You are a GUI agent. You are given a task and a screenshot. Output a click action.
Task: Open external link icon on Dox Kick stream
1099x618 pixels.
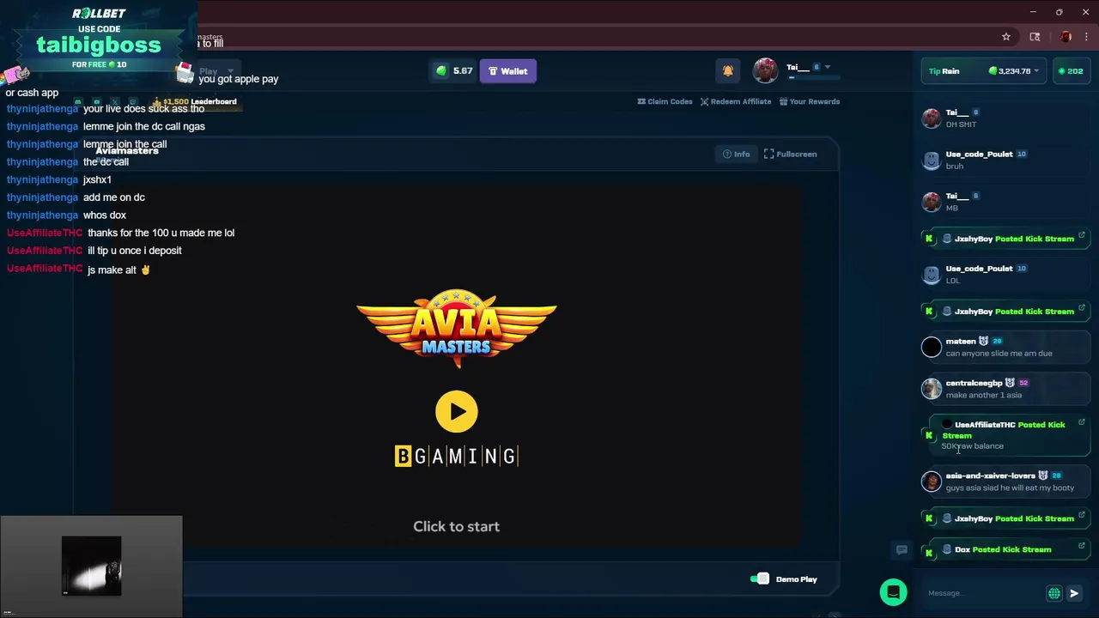click(x=1081, y=545)
